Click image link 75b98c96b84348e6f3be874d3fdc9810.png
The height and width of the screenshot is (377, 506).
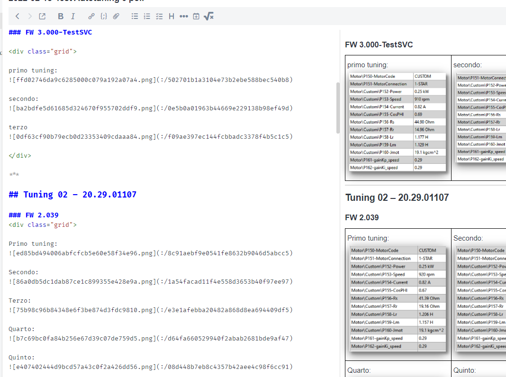tap(151, 310)
